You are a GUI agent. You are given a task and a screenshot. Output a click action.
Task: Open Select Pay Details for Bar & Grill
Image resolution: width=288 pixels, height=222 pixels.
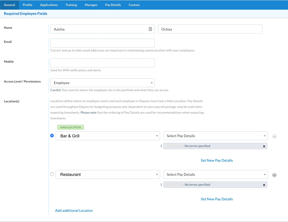click(x=215, y=136)
